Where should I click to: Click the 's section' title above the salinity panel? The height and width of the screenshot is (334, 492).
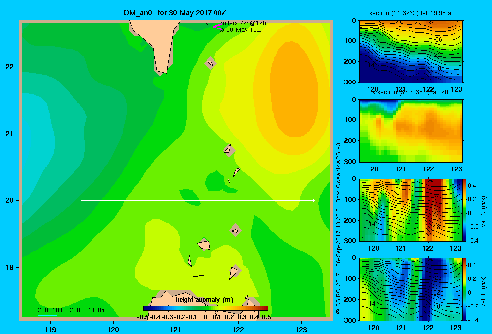click(x=410, y=92)
